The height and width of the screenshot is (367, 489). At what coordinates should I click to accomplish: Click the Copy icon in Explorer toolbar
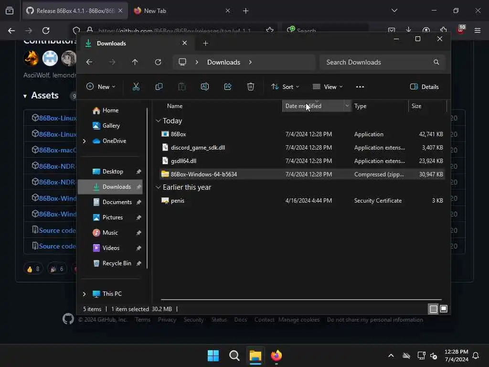[159, 87]
